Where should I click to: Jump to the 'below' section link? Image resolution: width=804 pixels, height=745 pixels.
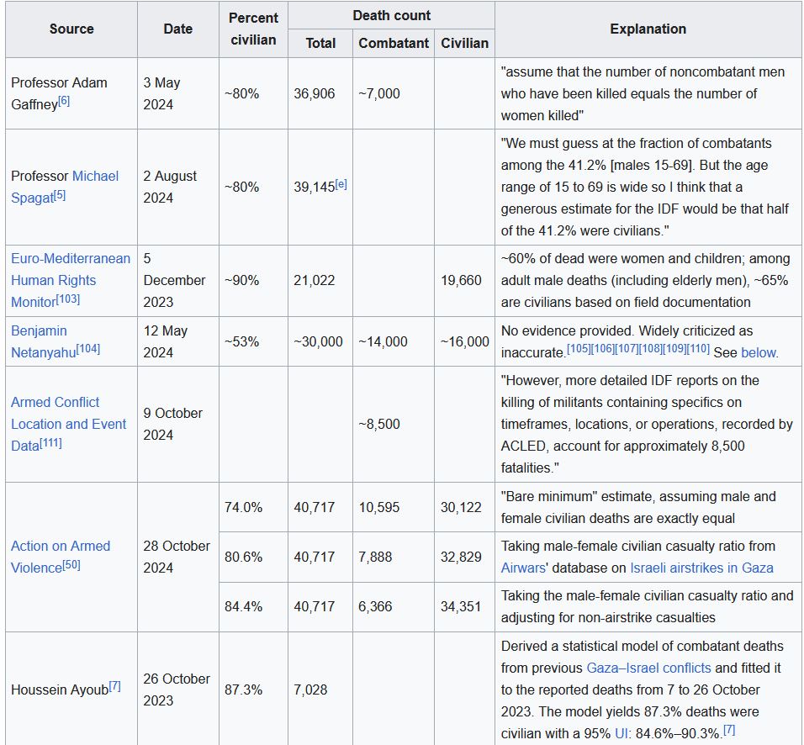pos(759,352)
